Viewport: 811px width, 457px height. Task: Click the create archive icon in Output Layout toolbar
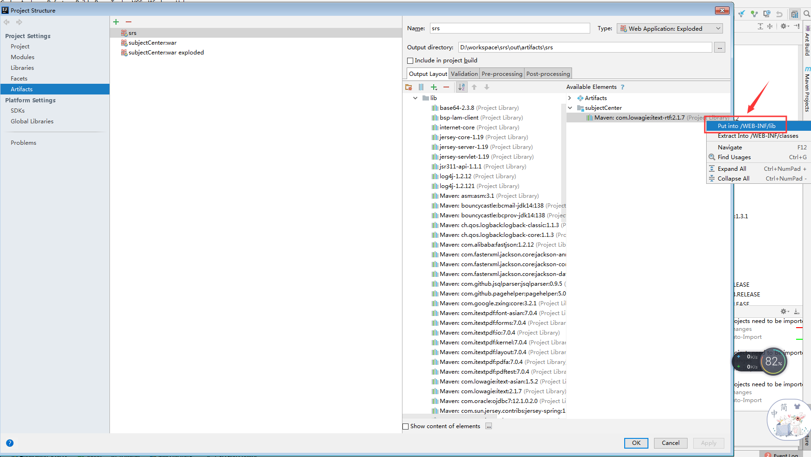coord(421,87)
